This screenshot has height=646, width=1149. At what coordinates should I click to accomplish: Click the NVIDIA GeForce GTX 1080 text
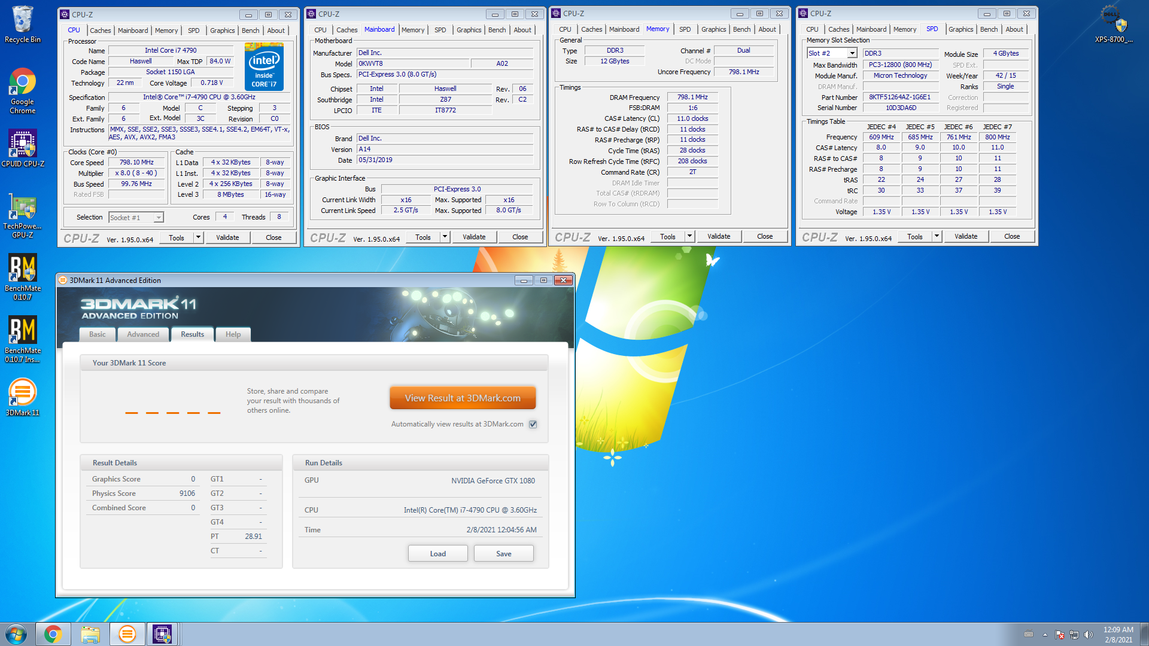click(493, 481)
